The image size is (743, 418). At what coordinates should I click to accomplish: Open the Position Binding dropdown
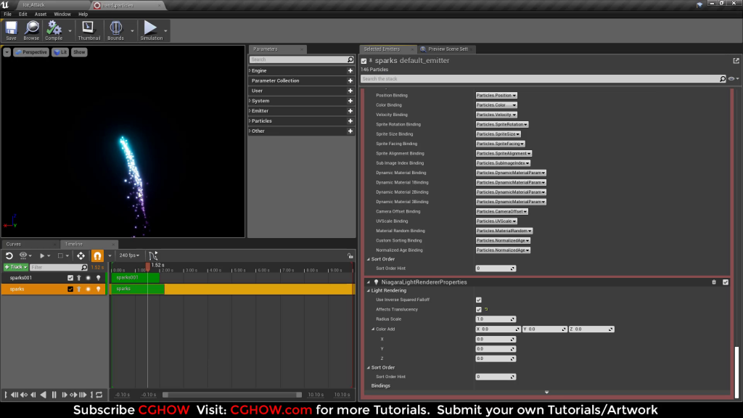(496, 95)
